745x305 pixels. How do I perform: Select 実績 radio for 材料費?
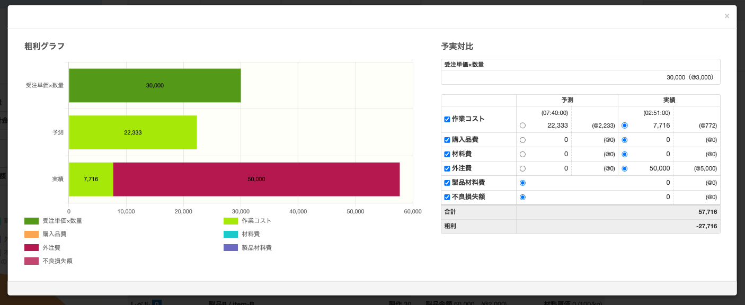click(625, 154)
